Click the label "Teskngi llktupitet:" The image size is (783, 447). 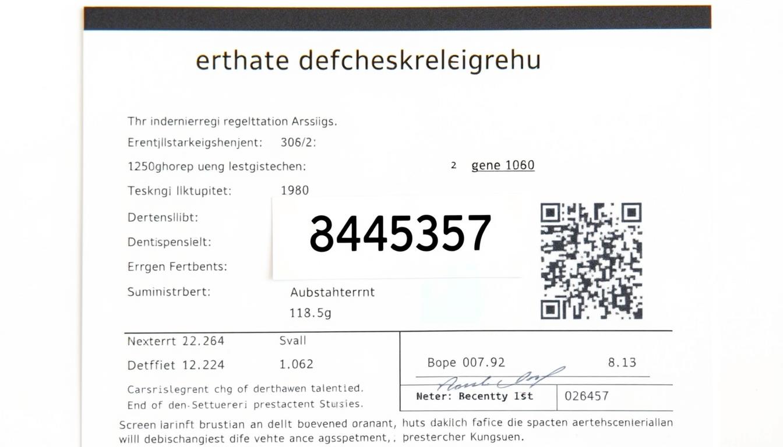click(179, 191)
